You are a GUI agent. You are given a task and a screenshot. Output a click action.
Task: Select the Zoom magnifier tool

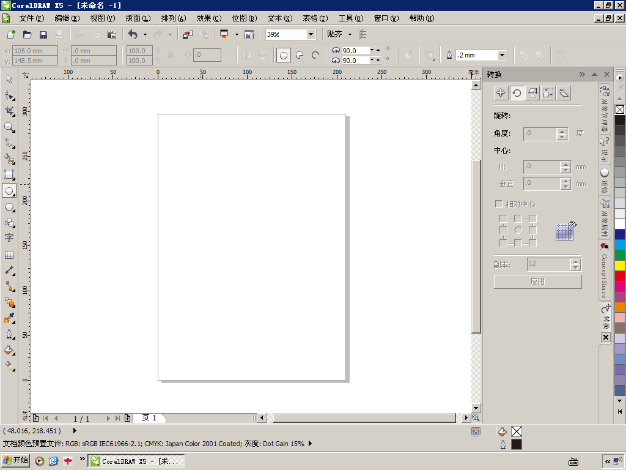click(x=9, y=127)
